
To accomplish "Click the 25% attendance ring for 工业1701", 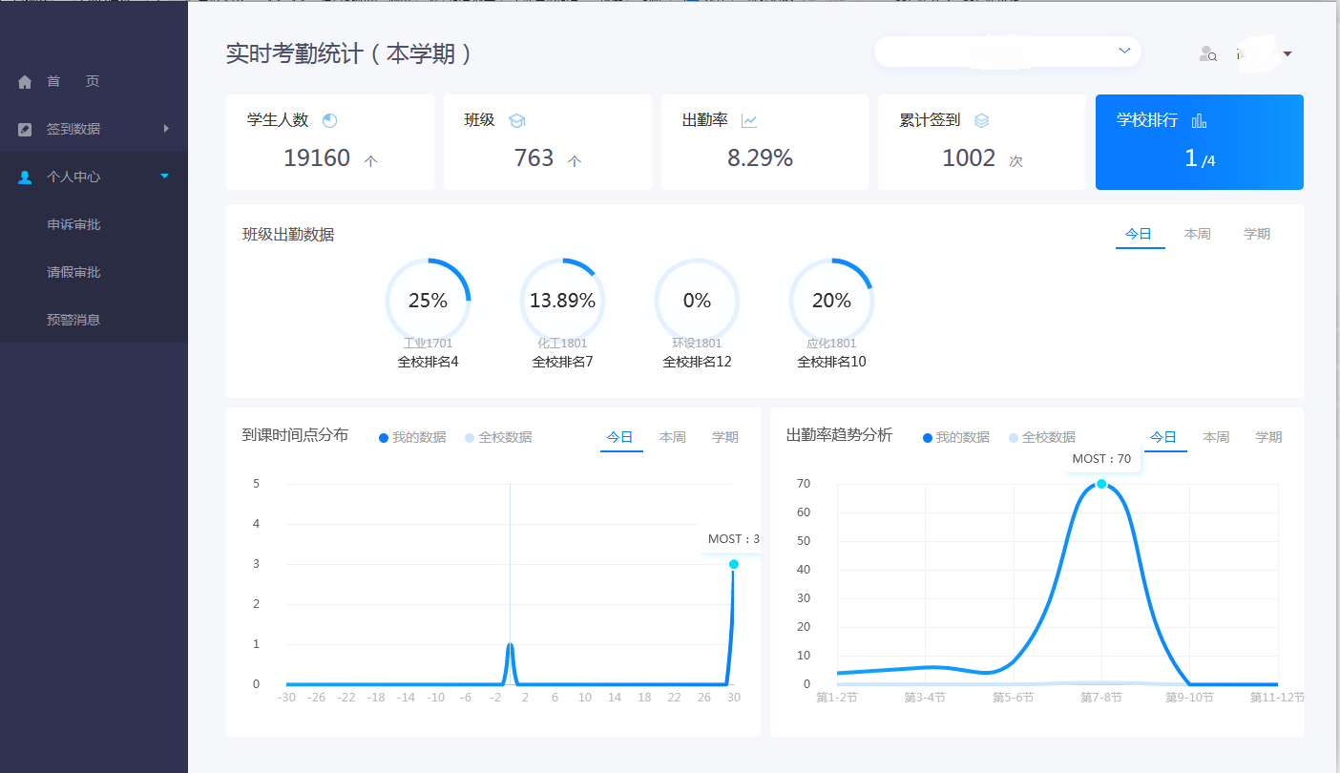I will pyautogui.click(x=428, y=301).
